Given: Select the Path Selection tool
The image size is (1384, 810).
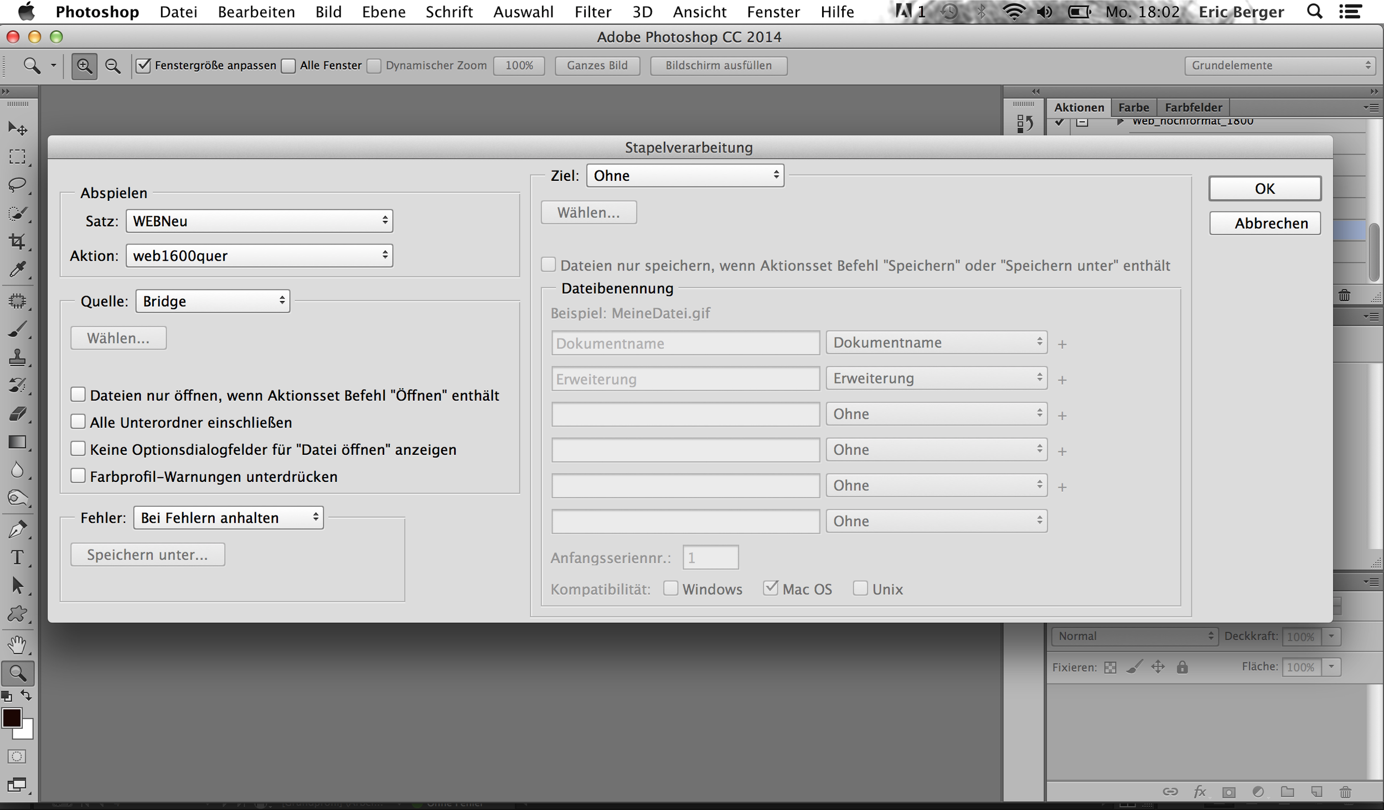Looking at the screenshot, I should 18,586.
